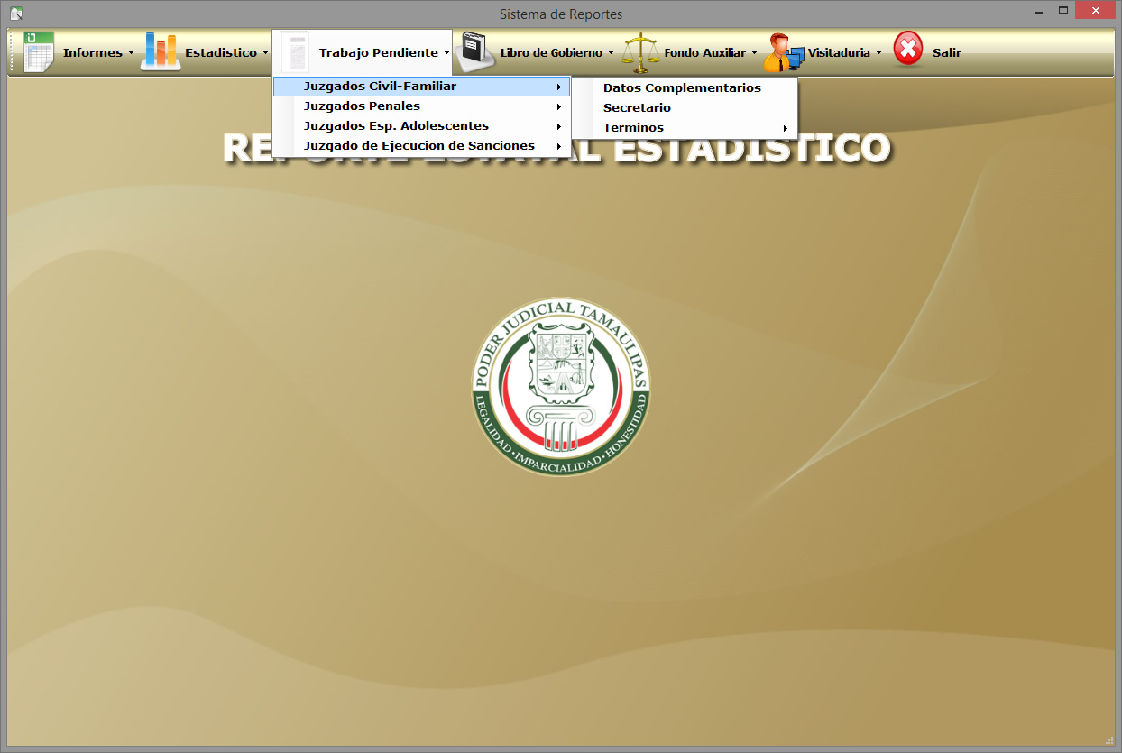Select Juzgado de Ejecucion de Sanciones entry
Viewport: 1122px width, 753px height.
click(x=421, y=146)
